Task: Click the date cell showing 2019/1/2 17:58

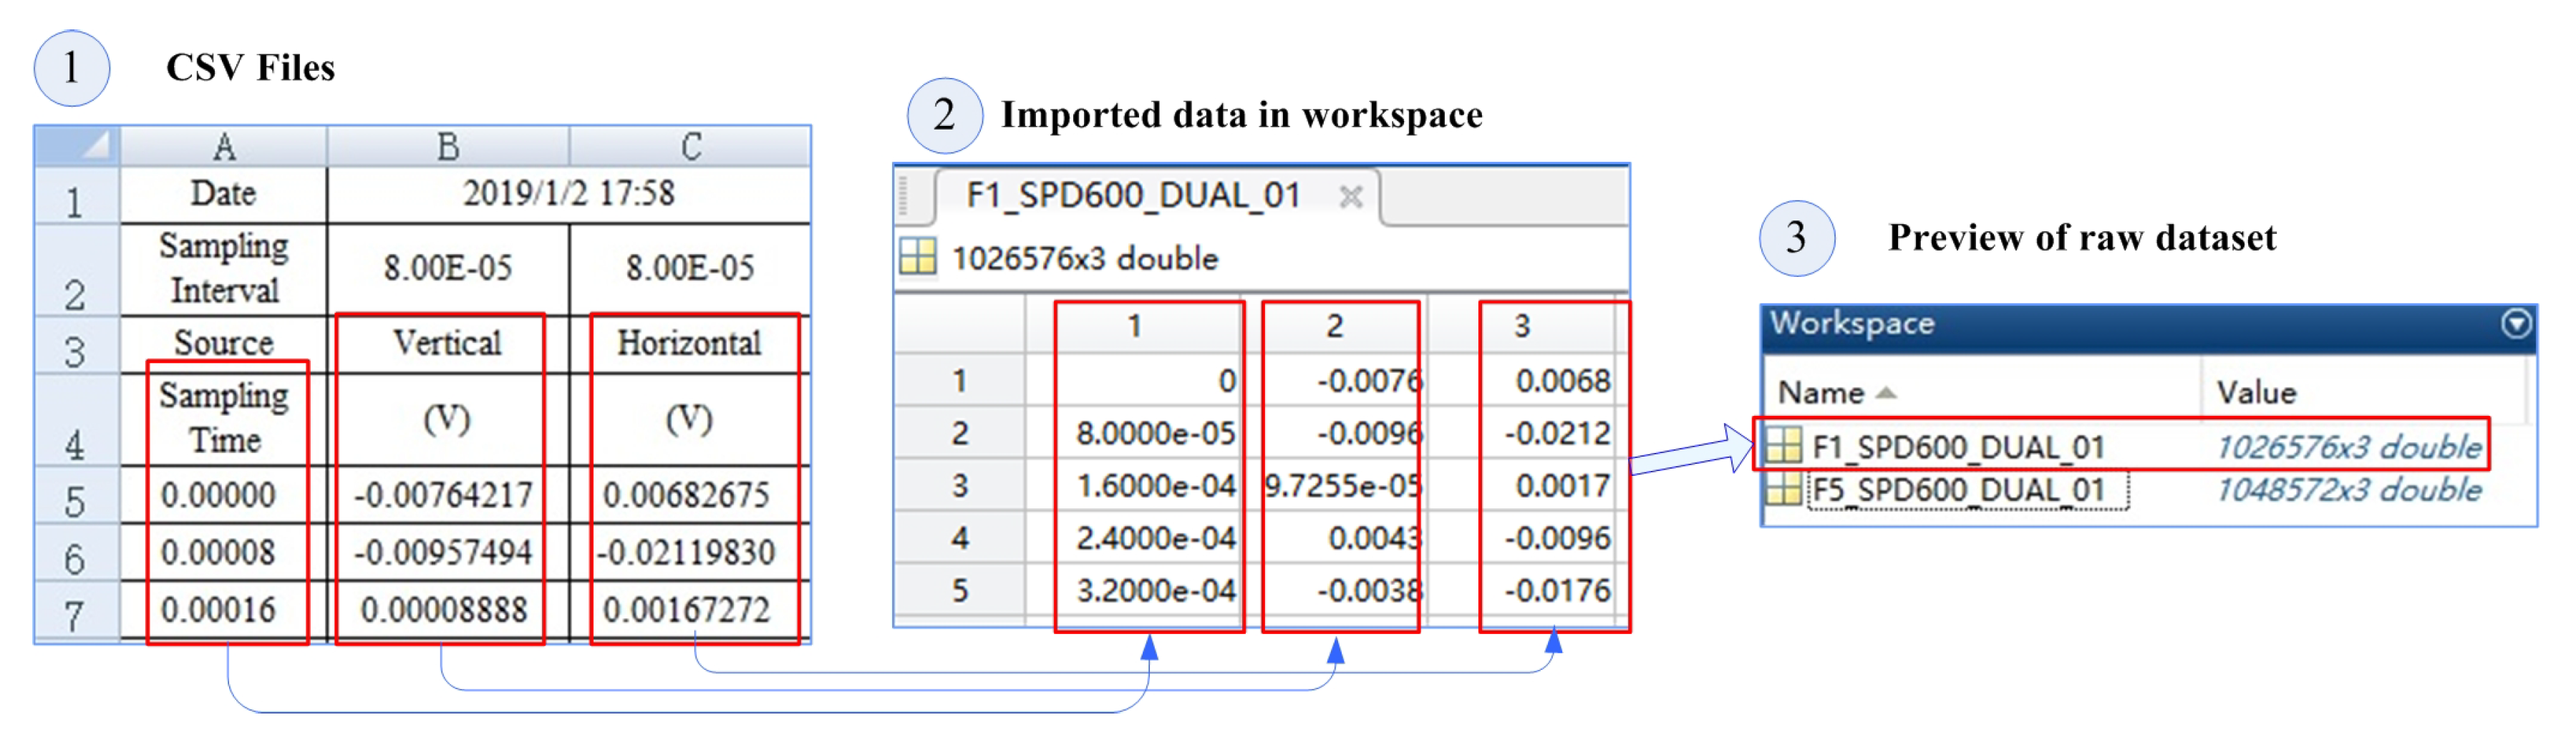Action: tap(568, 193)
